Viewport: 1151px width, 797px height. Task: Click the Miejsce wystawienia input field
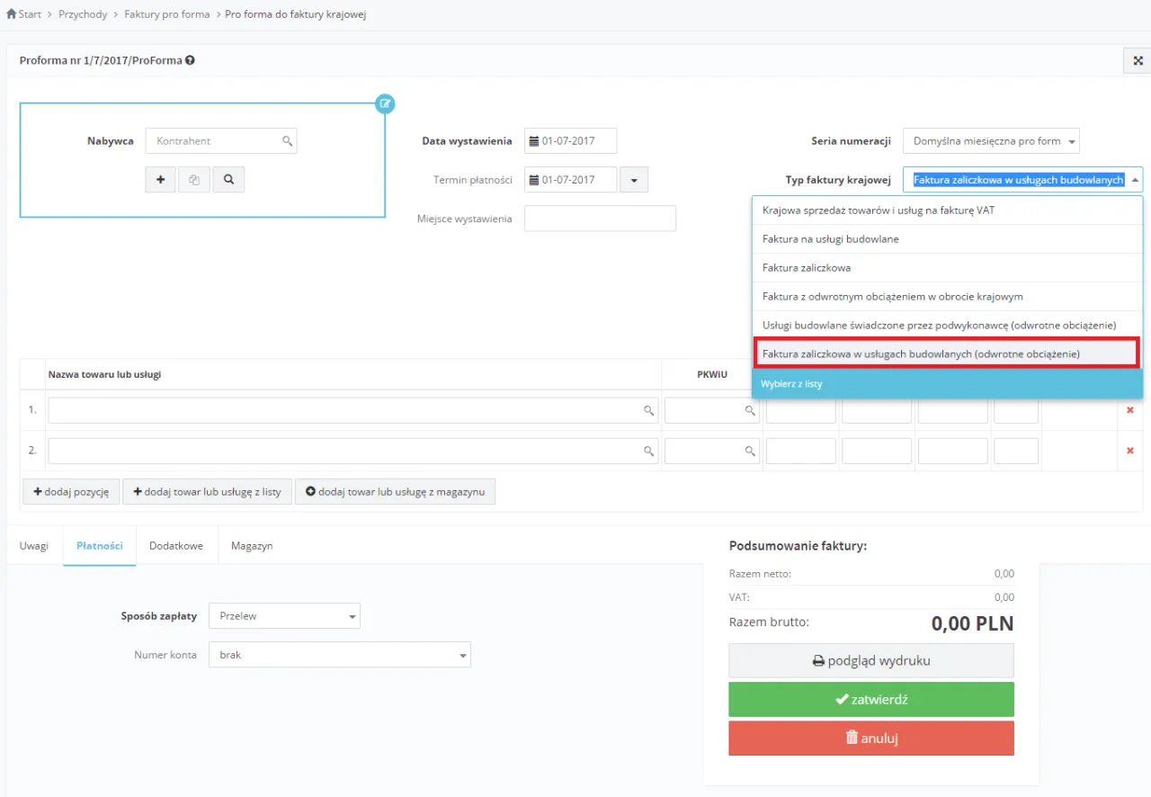coord(600,219)
